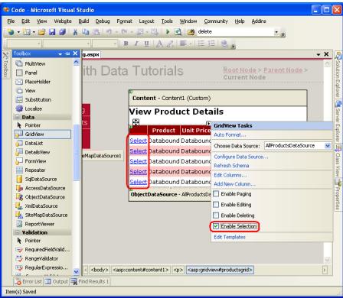The width and height of the screenshot is (343, 298).
Task: Click the Find in Files icon
Action: click(x=191, y=32)
